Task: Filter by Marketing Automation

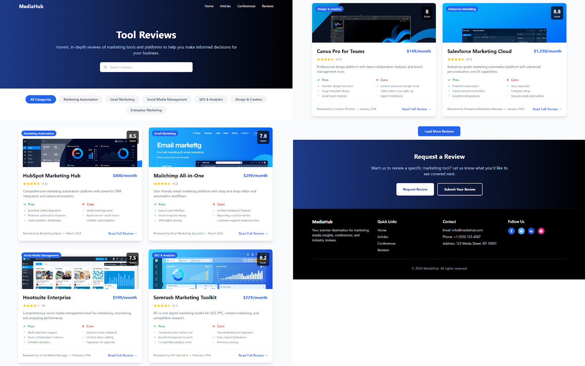Action: click(x=80, y=99)
